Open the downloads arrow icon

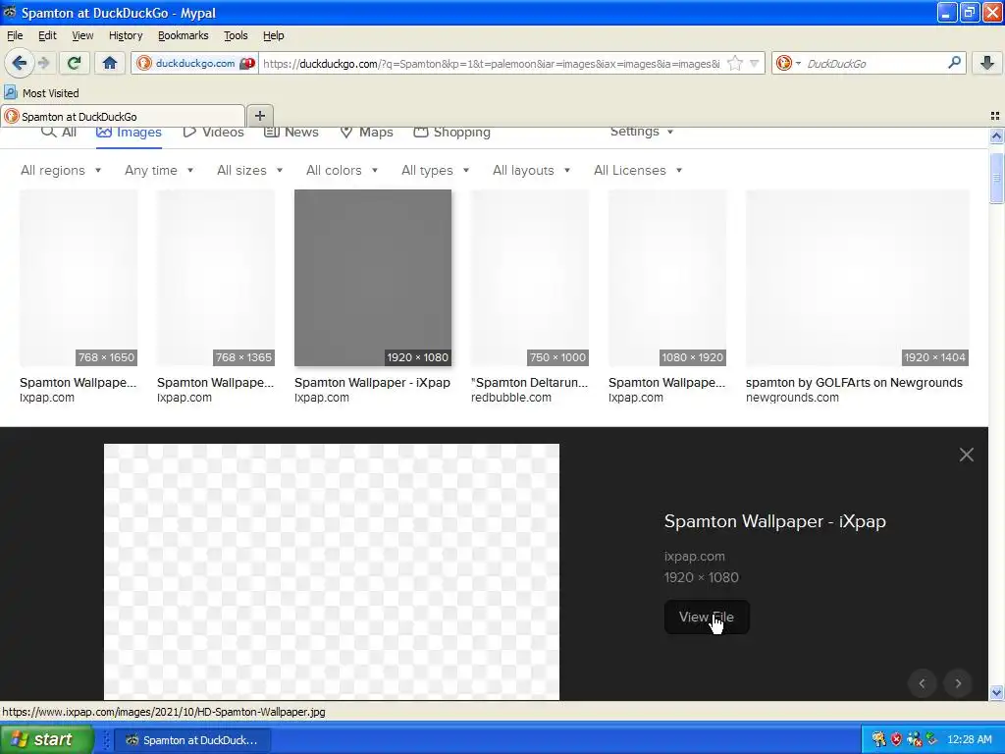[x=987, y=63]
